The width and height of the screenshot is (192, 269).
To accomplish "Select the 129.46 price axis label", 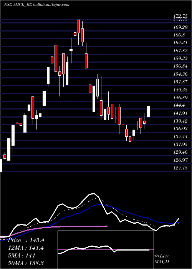I will 180,152.
